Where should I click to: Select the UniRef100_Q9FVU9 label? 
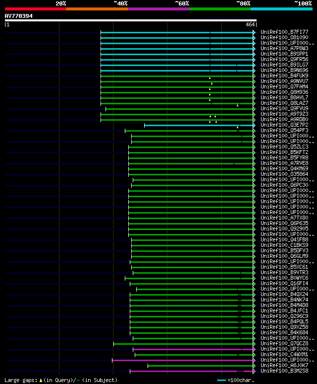284,108
